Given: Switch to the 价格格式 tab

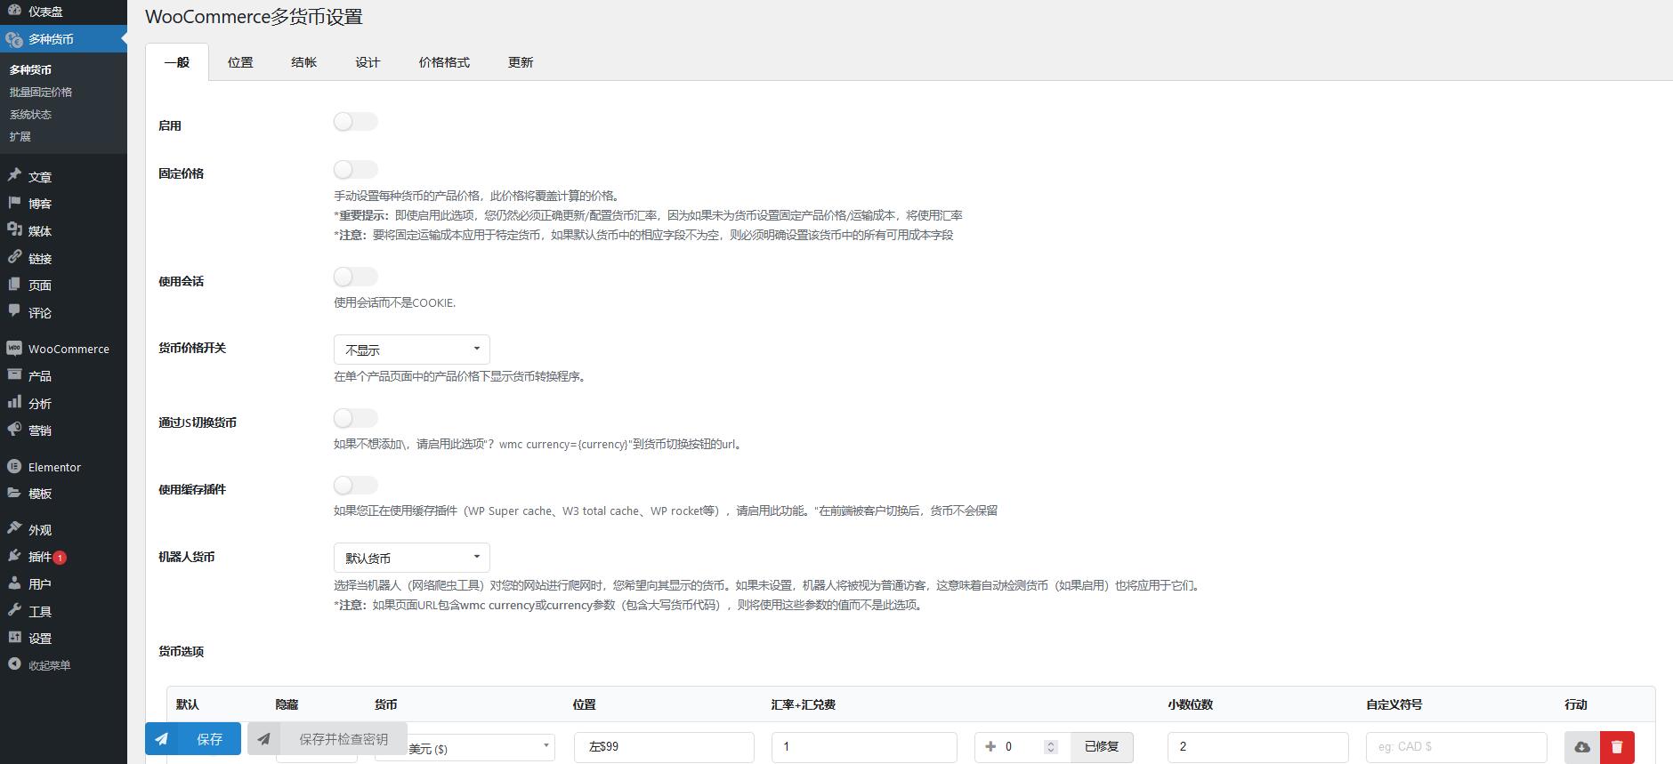Looking at the screenshot, I should click(444, 62).
